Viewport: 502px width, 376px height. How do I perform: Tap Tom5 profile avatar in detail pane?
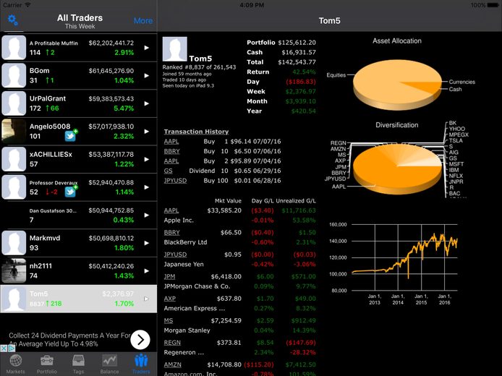(x=175, y=49)
